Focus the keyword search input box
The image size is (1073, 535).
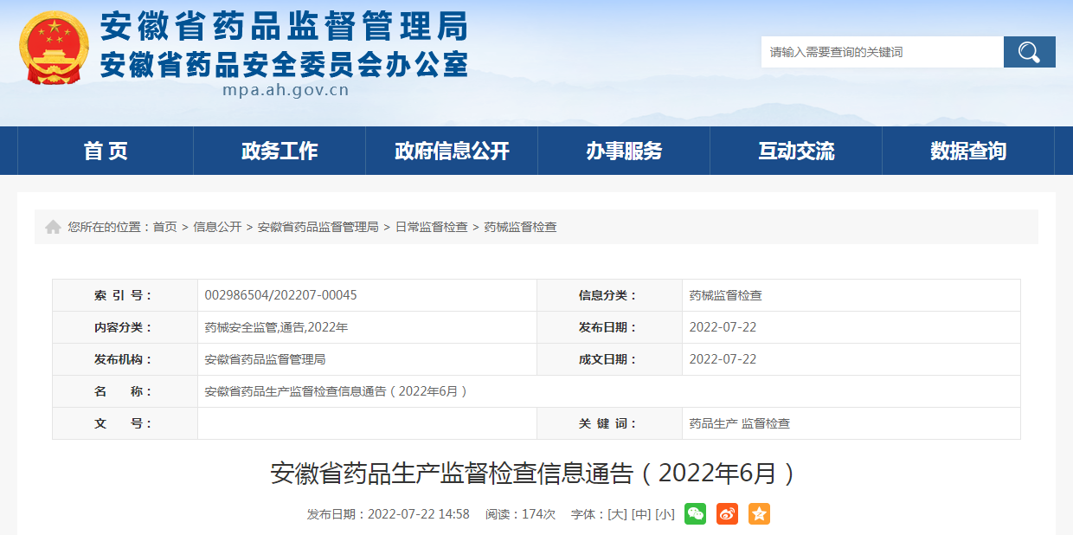click(x=882, y=52)
